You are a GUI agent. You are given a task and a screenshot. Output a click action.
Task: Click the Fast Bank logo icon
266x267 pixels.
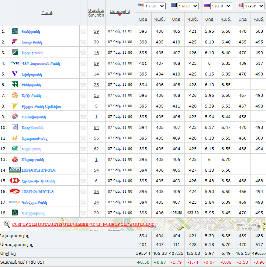(x=15, y=42)
